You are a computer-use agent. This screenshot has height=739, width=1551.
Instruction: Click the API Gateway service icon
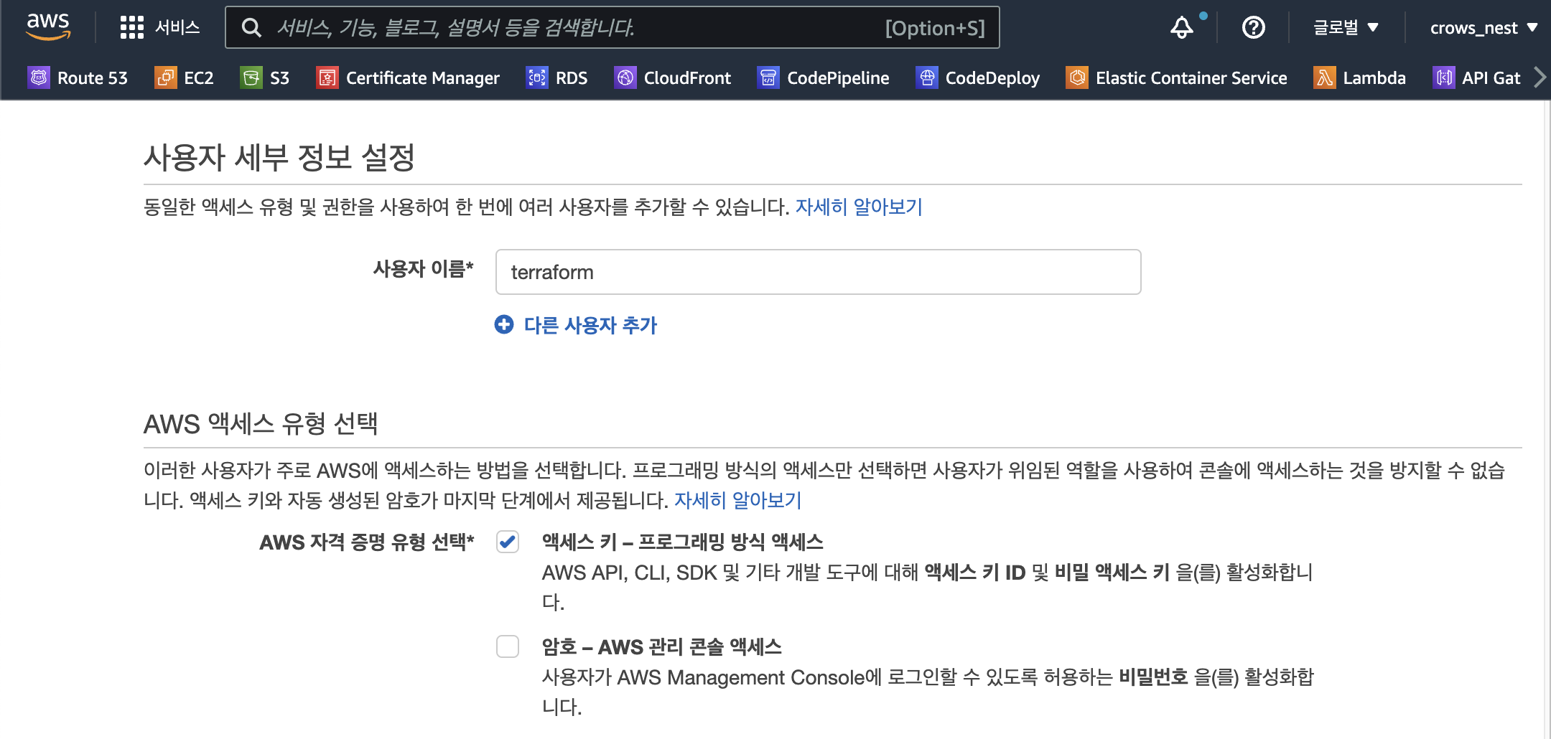click(1444, 77)
